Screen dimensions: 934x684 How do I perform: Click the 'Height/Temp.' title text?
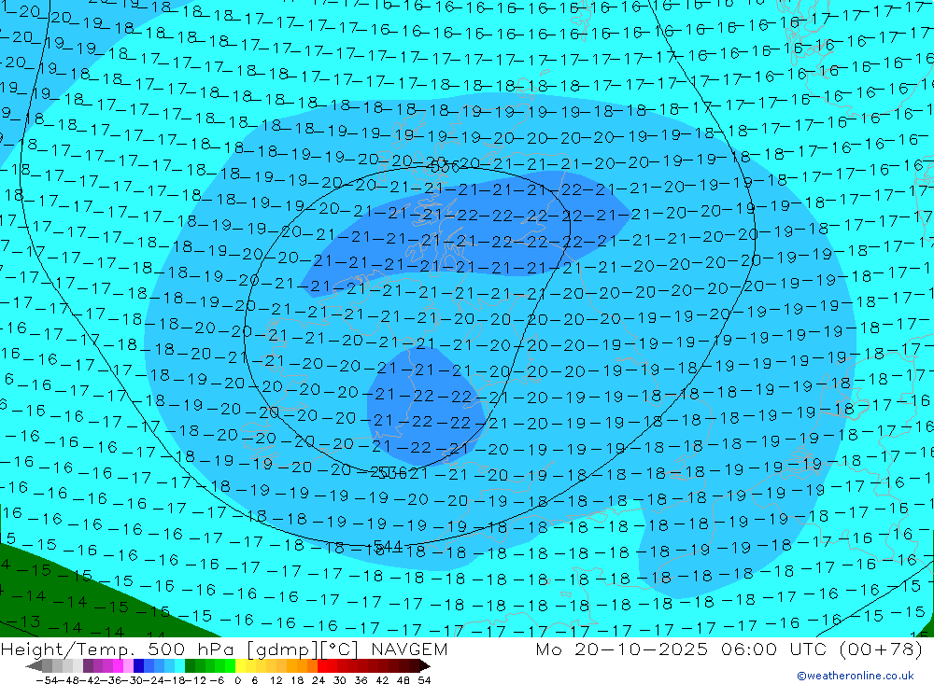click(68, 649)
